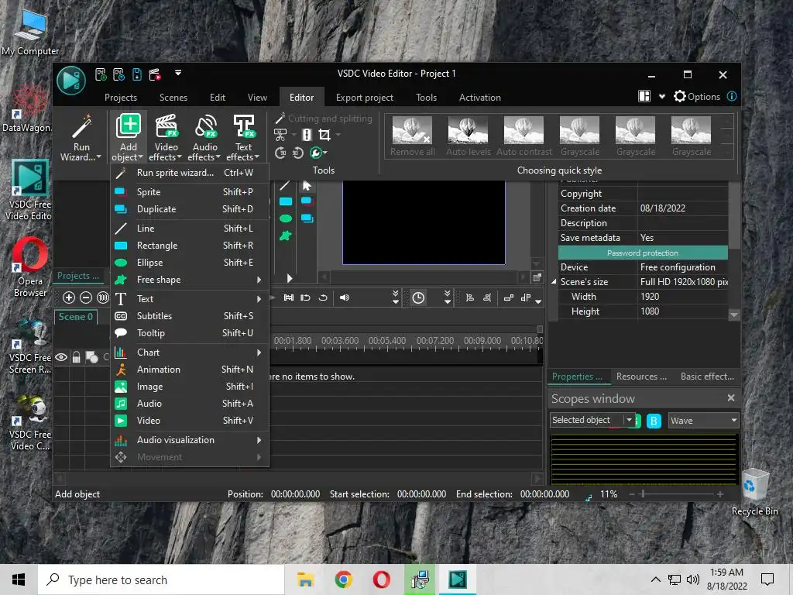Select the split into parts tool icon

[x=307, y=135]
